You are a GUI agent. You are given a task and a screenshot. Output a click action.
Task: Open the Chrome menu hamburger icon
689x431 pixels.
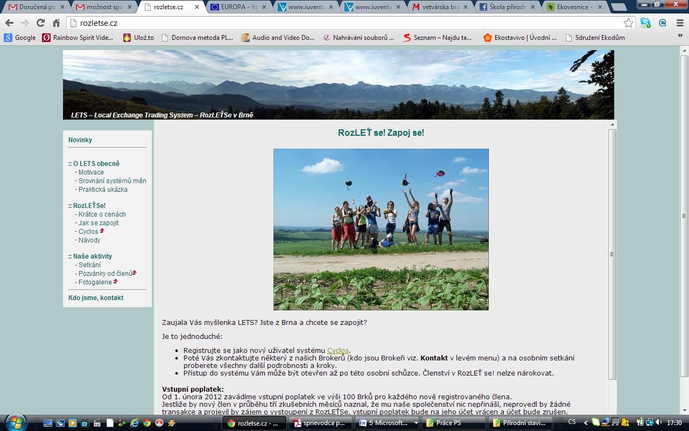(680, 23)
